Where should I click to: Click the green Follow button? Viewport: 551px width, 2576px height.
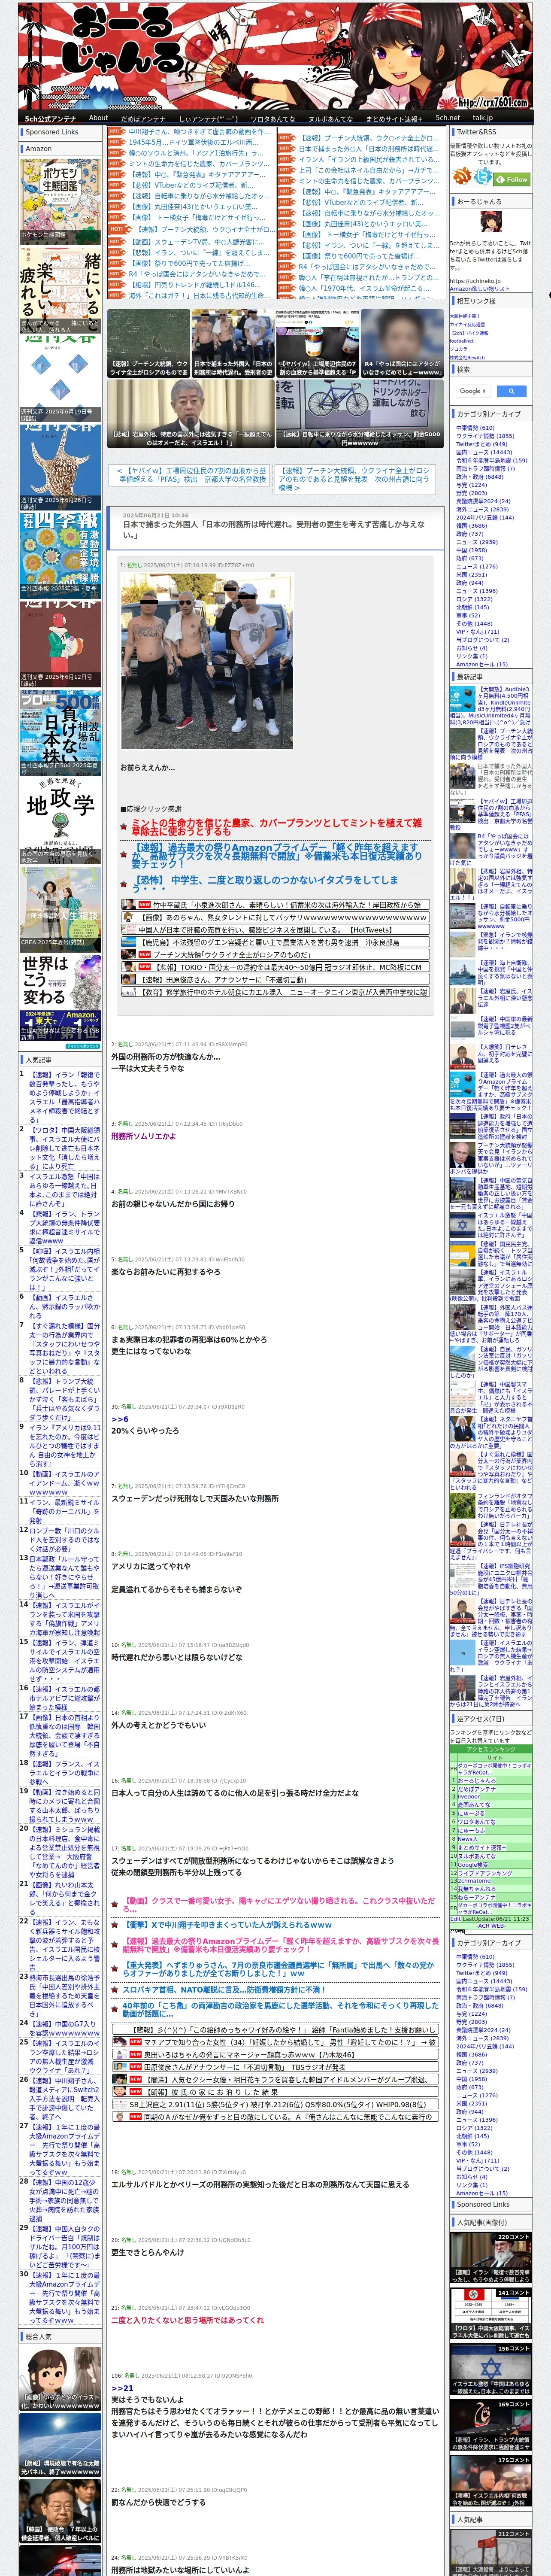513,179
